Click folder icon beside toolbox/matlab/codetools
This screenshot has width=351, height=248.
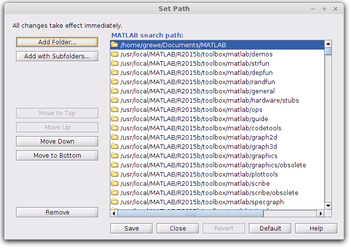click(115, 128)
